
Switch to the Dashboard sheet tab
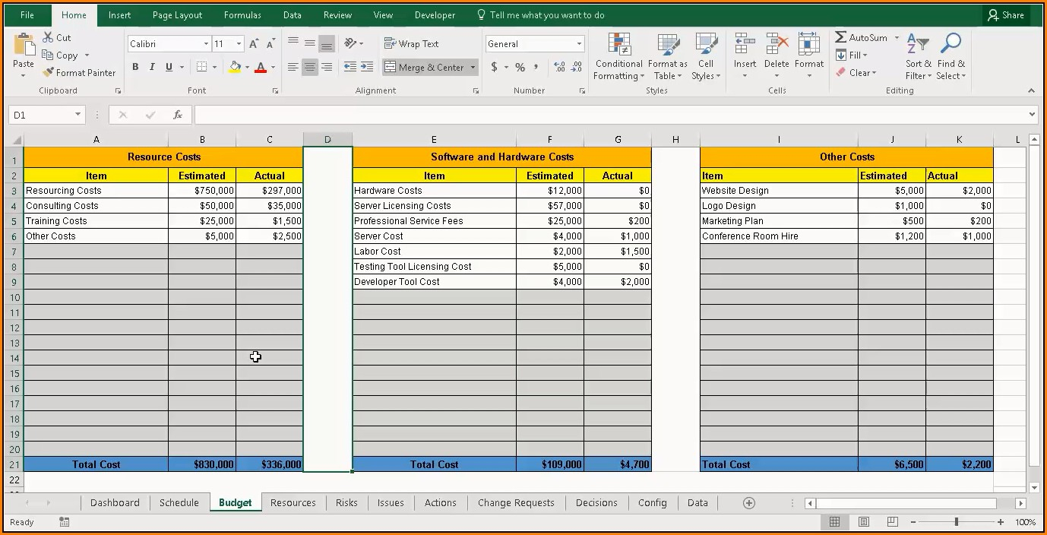115,503
